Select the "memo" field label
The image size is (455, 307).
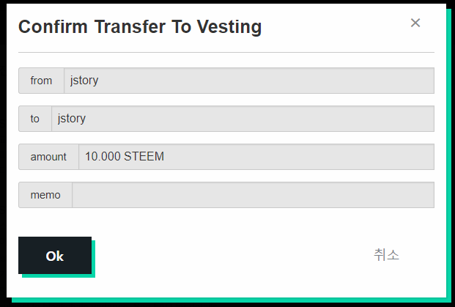[45, 195]
